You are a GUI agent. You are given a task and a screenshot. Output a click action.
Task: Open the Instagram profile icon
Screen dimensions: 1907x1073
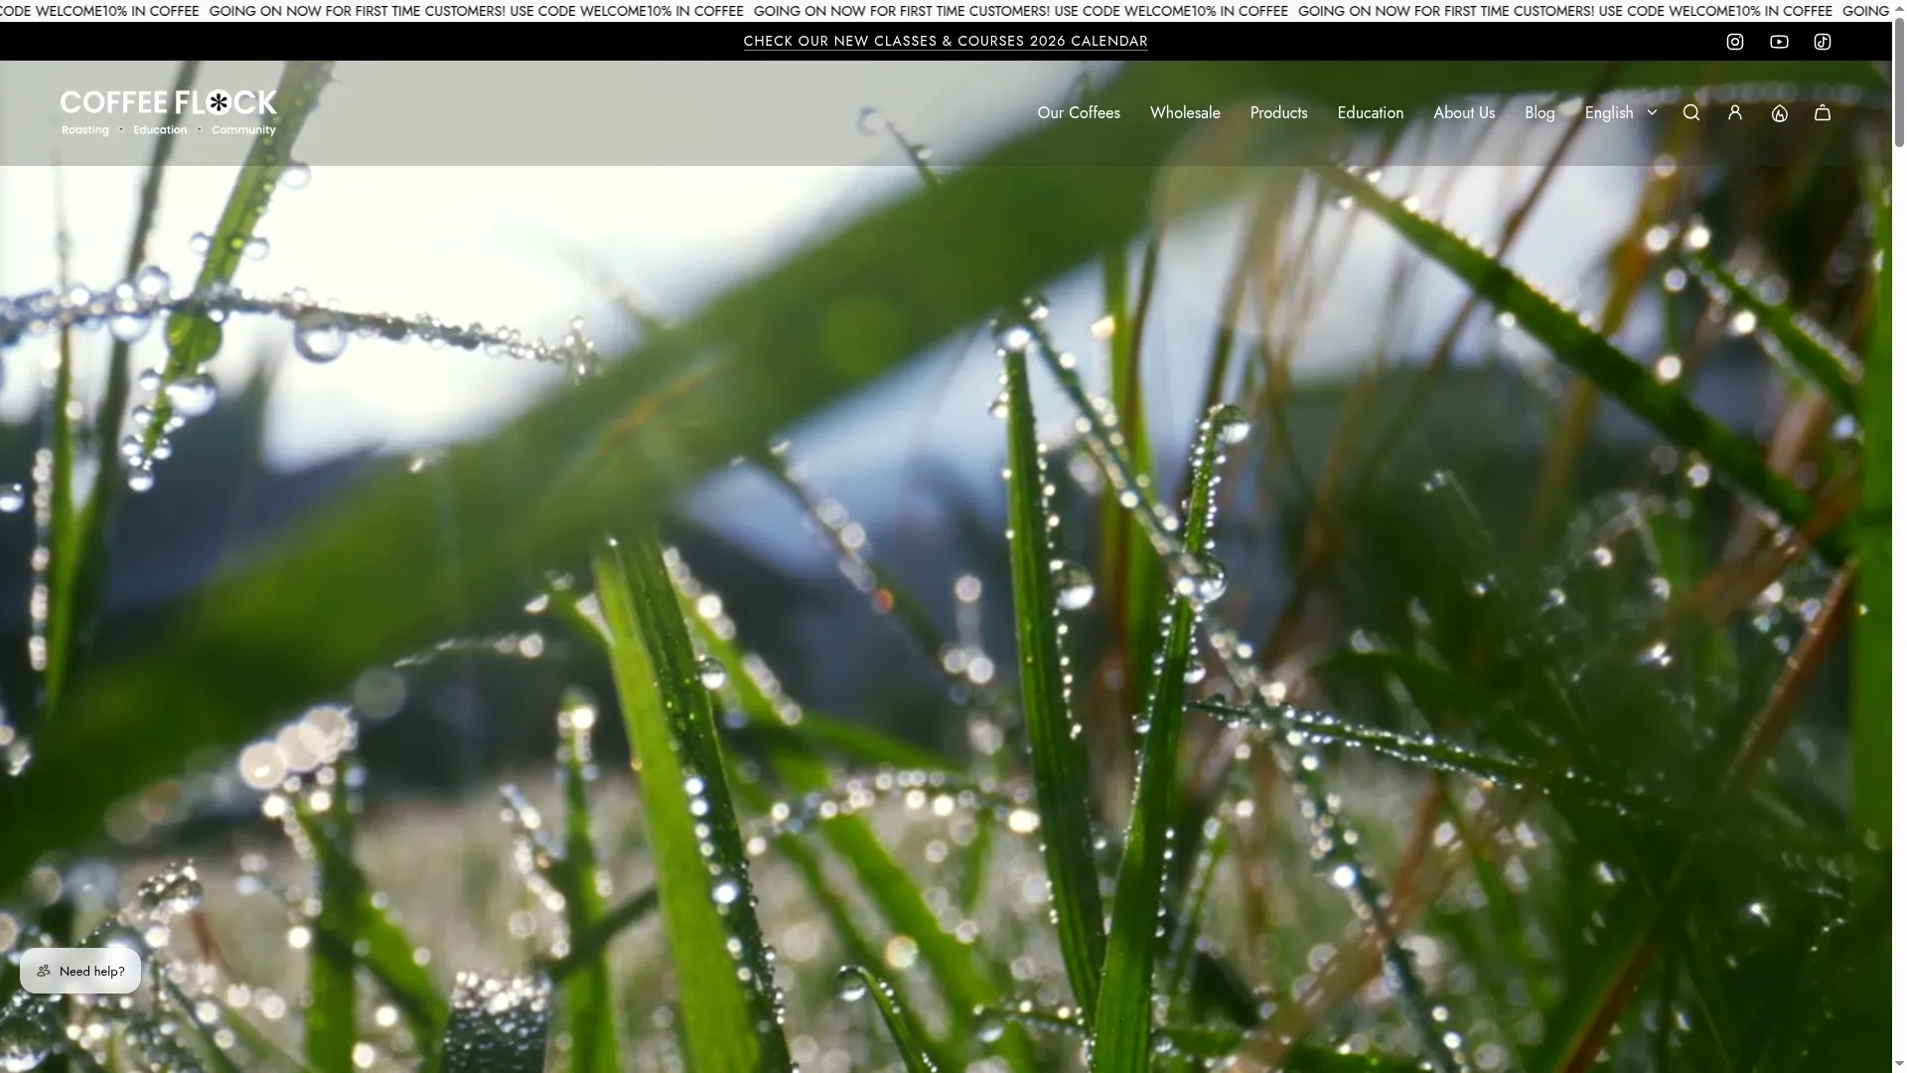coord(1735,42)
